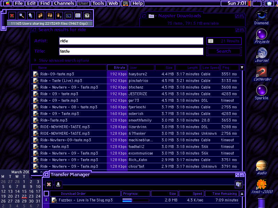This screenshot has height=208, width=278.
Task: Click the preferences list icon in the toolbar
Action: [x=78, y=16]
